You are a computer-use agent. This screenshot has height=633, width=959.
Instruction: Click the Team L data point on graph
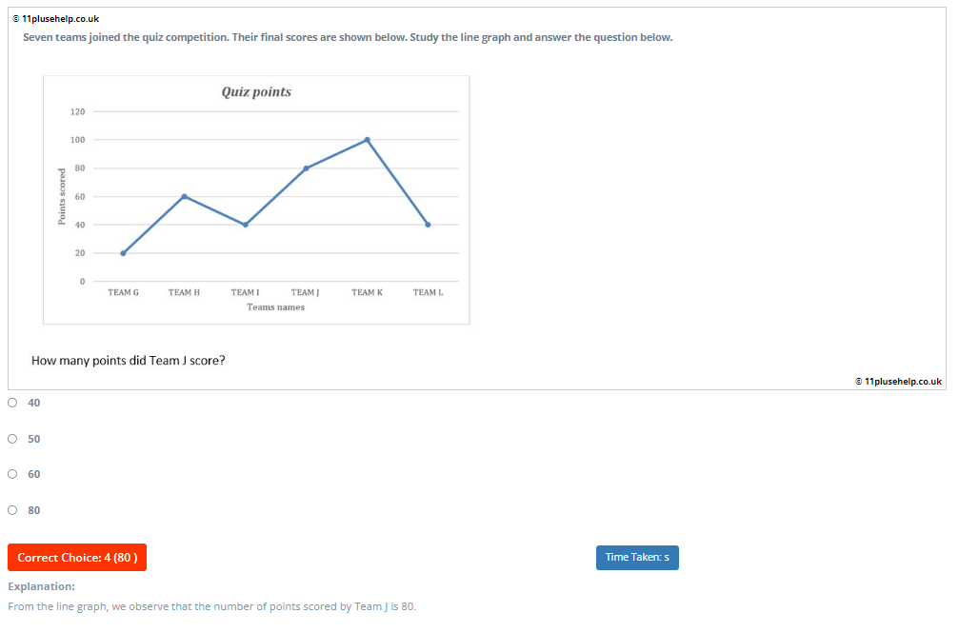(x=428, y=225)
